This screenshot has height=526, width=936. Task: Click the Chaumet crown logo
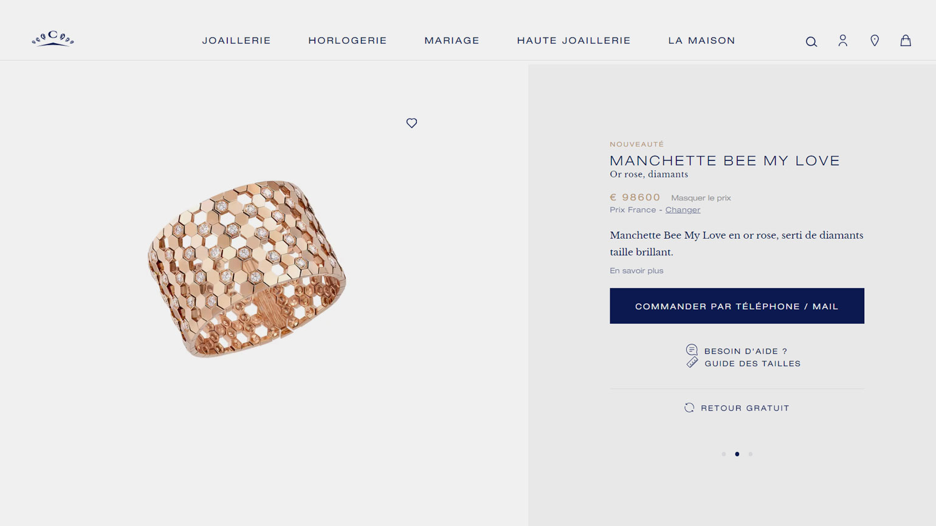click(53, 39)
